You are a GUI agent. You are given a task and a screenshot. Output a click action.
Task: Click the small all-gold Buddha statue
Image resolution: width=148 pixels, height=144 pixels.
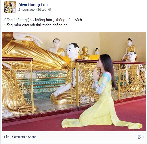(x=85, y=53)
